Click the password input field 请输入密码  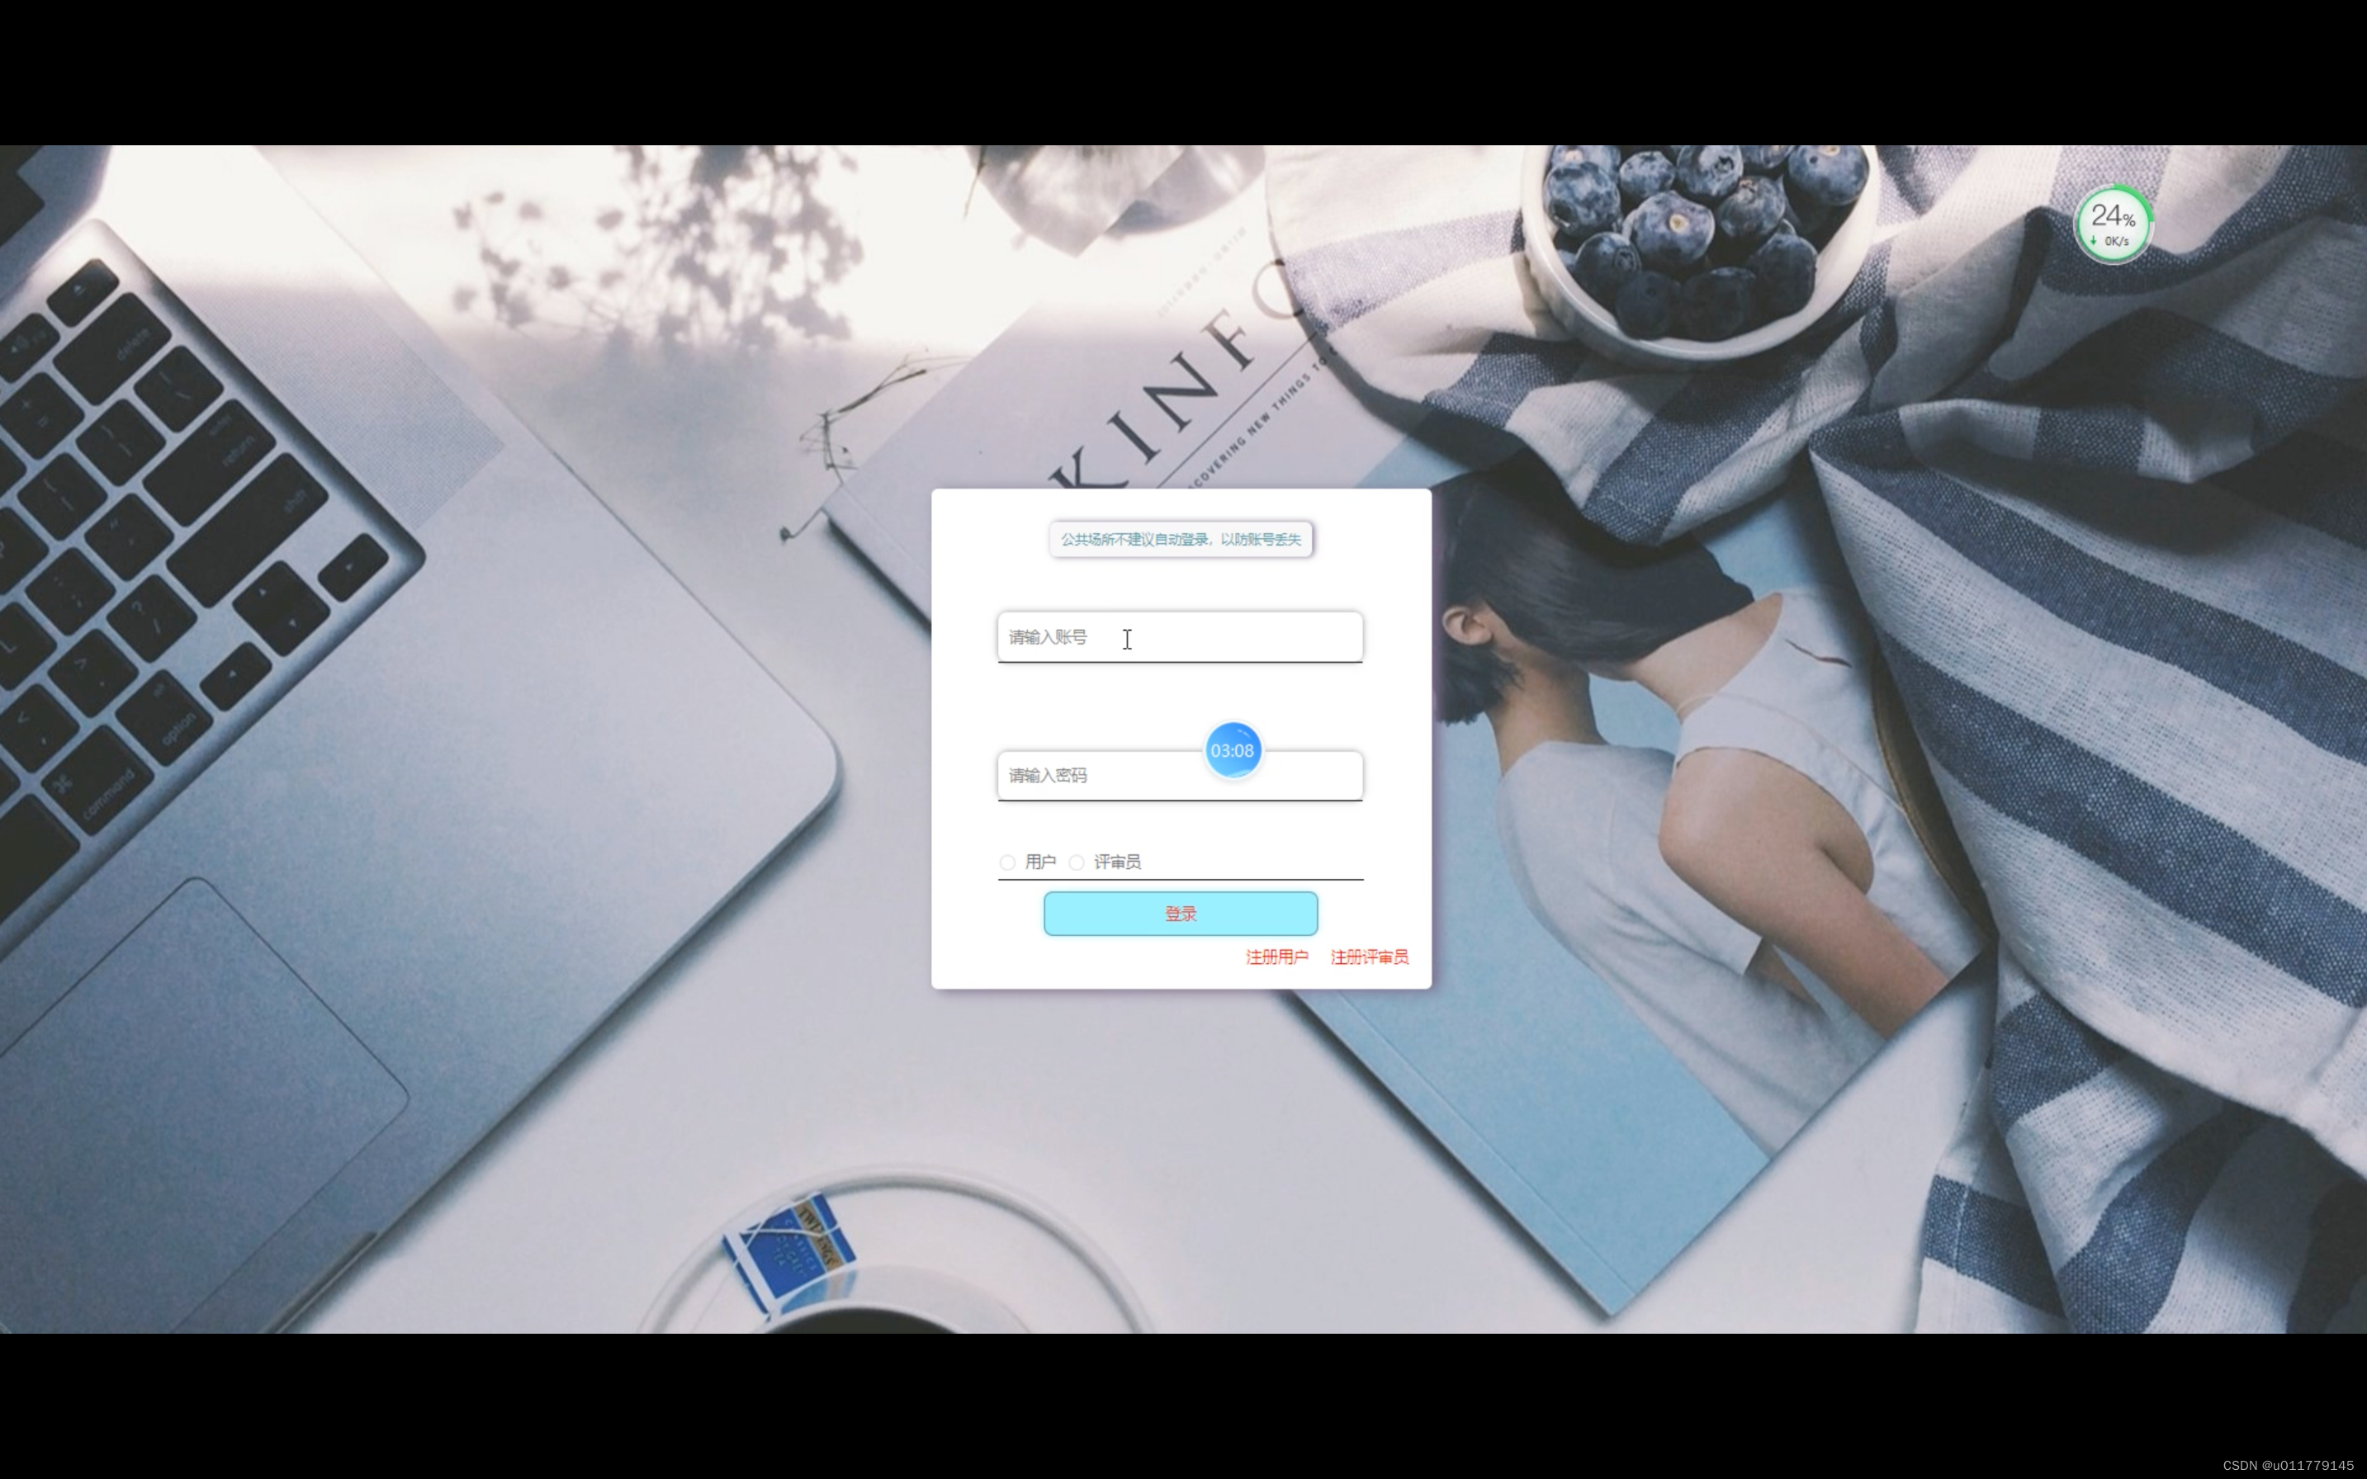tap(1180, 776)
